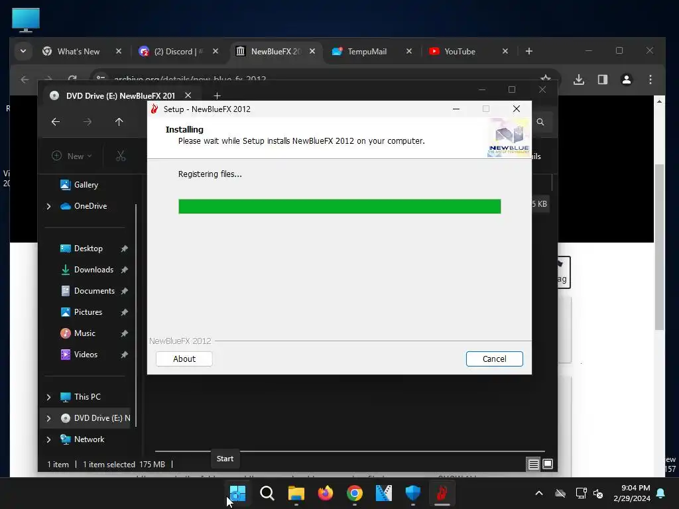Open Videos quick access folder
This screenshot has width=679, height=509.
pos(86,355)
